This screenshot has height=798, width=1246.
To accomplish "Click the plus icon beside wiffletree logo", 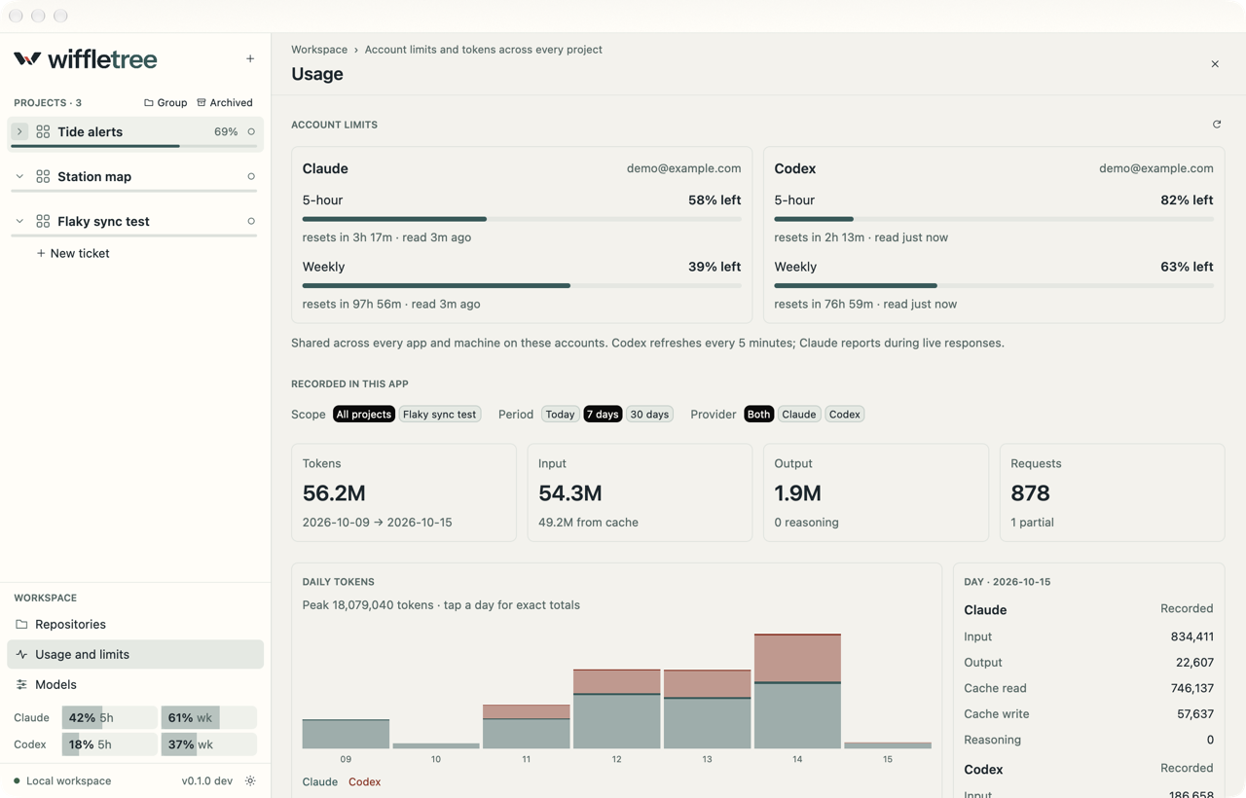I will click(250, 59).
